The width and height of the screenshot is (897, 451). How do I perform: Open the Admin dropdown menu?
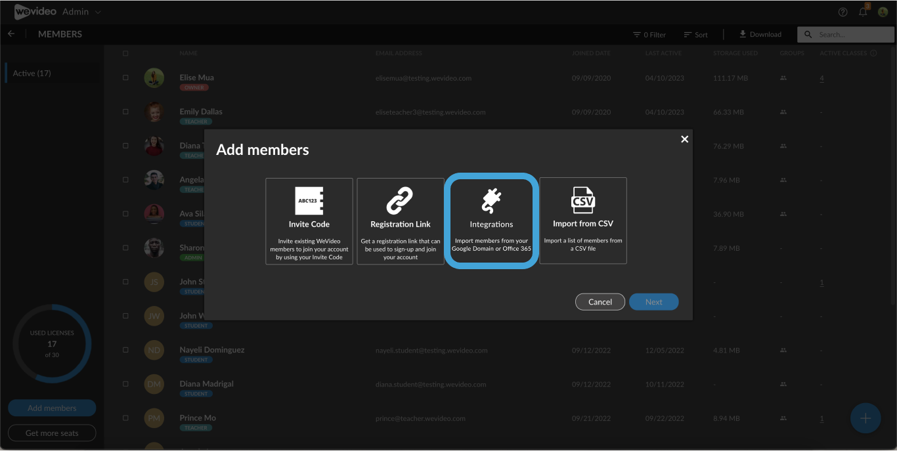82,12
